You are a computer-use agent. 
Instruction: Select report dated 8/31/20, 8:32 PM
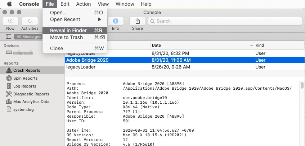click(185, 53)
